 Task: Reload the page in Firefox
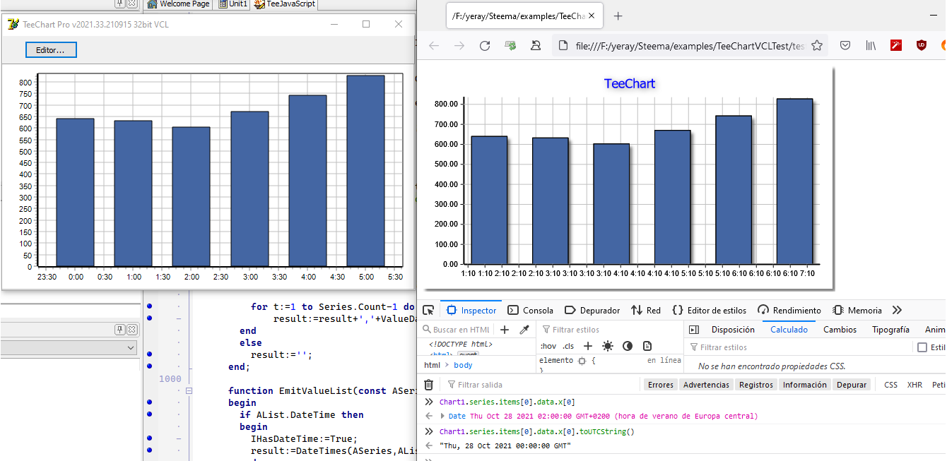485,45
